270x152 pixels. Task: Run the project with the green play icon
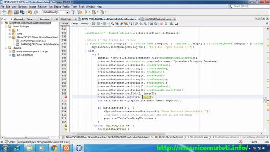[x=86, y=12]
